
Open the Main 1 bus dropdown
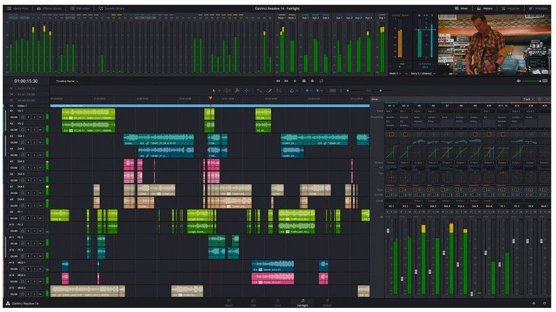[394, 74]
